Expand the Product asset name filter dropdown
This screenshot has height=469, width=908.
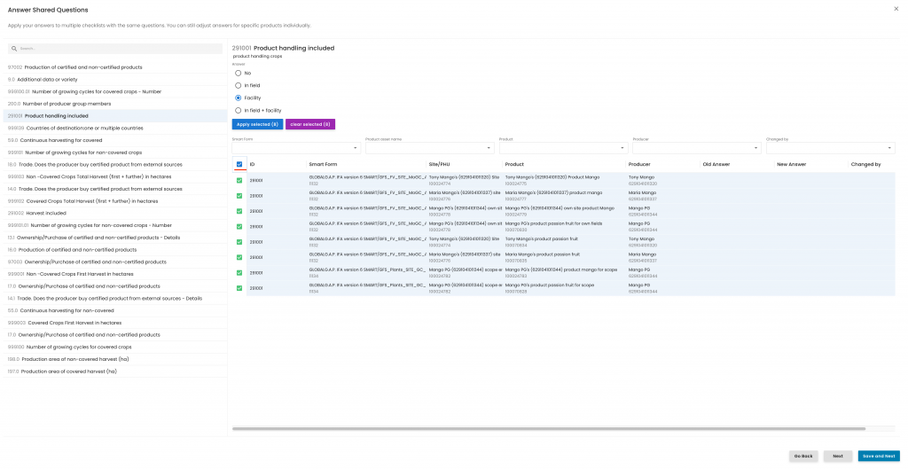click(x=428, y=147)
